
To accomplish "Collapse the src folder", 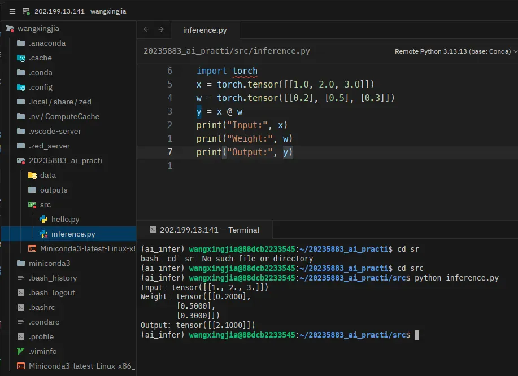I will 68,205.
